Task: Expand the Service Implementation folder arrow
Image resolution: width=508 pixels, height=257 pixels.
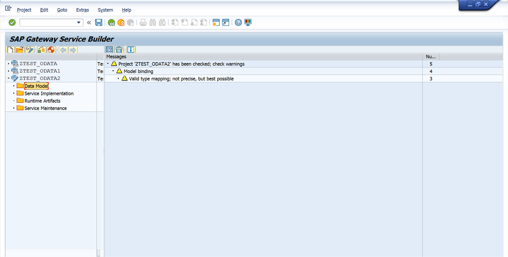Action: point(14,93)
